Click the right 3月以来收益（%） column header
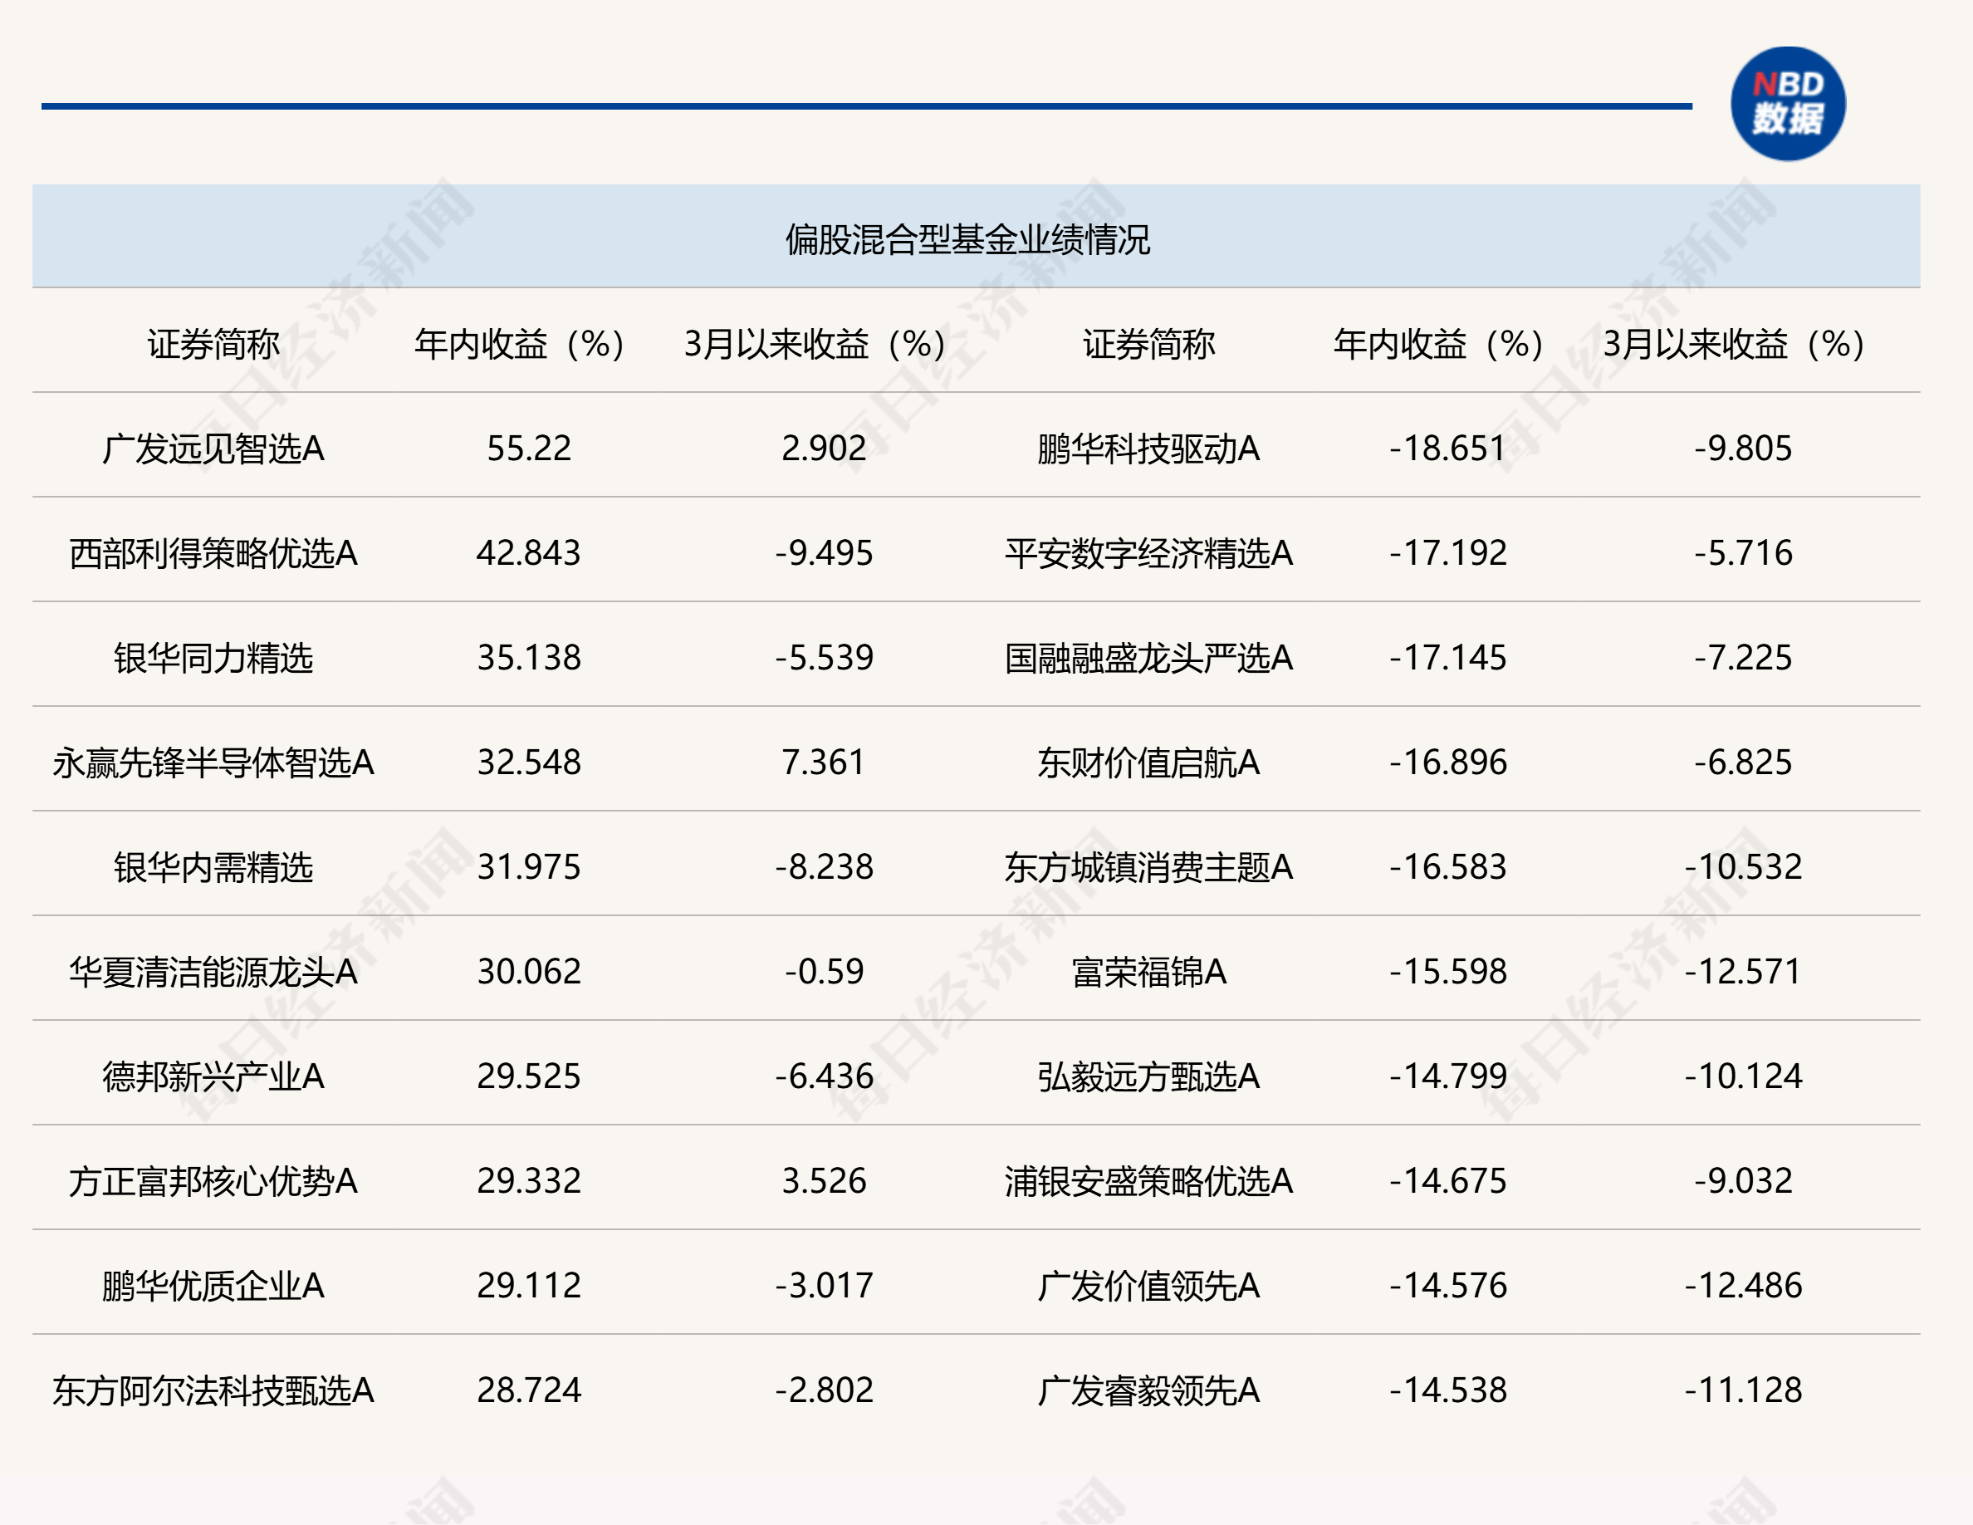 pyautogui.click(x=1734, y=344)
